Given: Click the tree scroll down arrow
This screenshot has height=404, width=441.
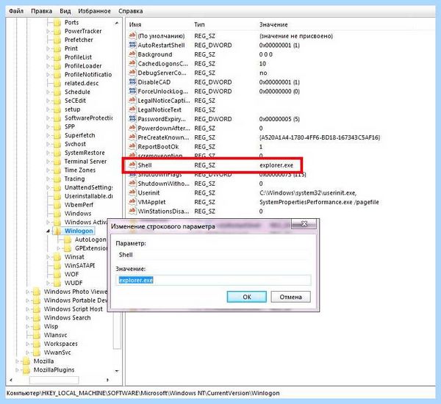Looking at the screenshot, I should tap(117, 371).
